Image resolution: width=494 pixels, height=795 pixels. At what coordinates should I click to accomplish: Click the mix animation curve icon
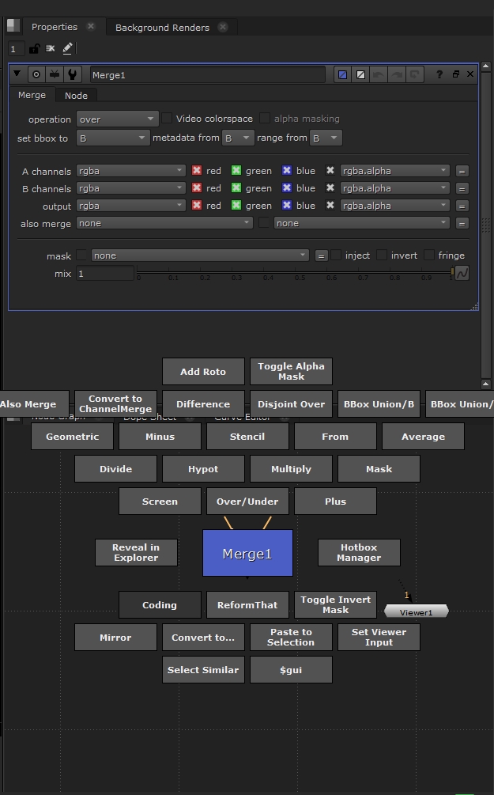(462, 274)
